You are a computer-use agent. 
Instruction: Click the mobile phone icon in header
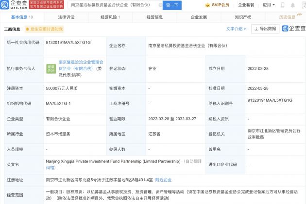click(x=282, y=5)
